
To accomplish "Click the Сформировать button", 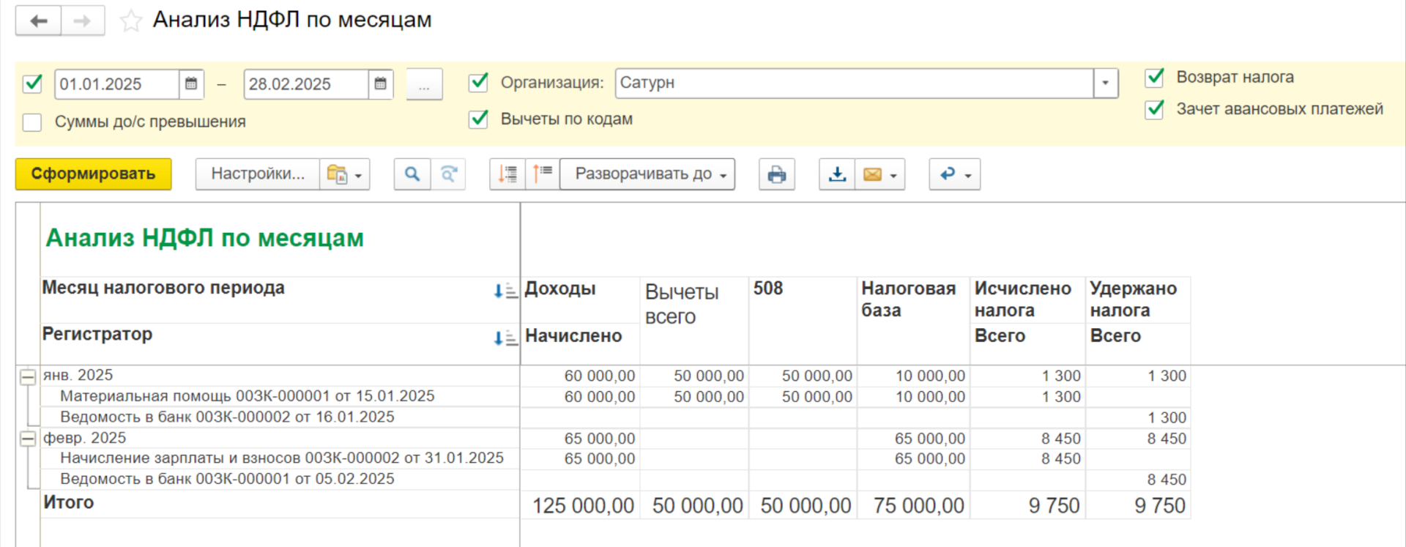I will pos(94,174).
